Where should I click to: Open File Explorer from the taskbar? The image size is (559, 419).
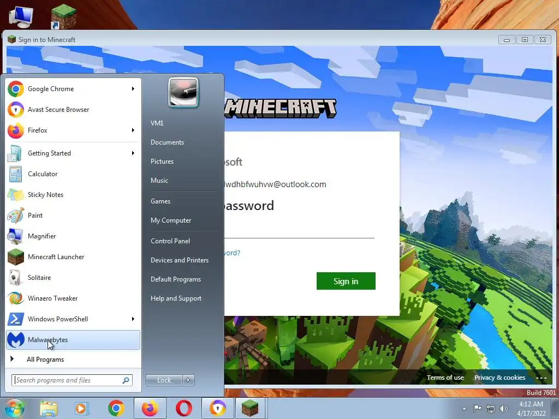tap(49, 408)
